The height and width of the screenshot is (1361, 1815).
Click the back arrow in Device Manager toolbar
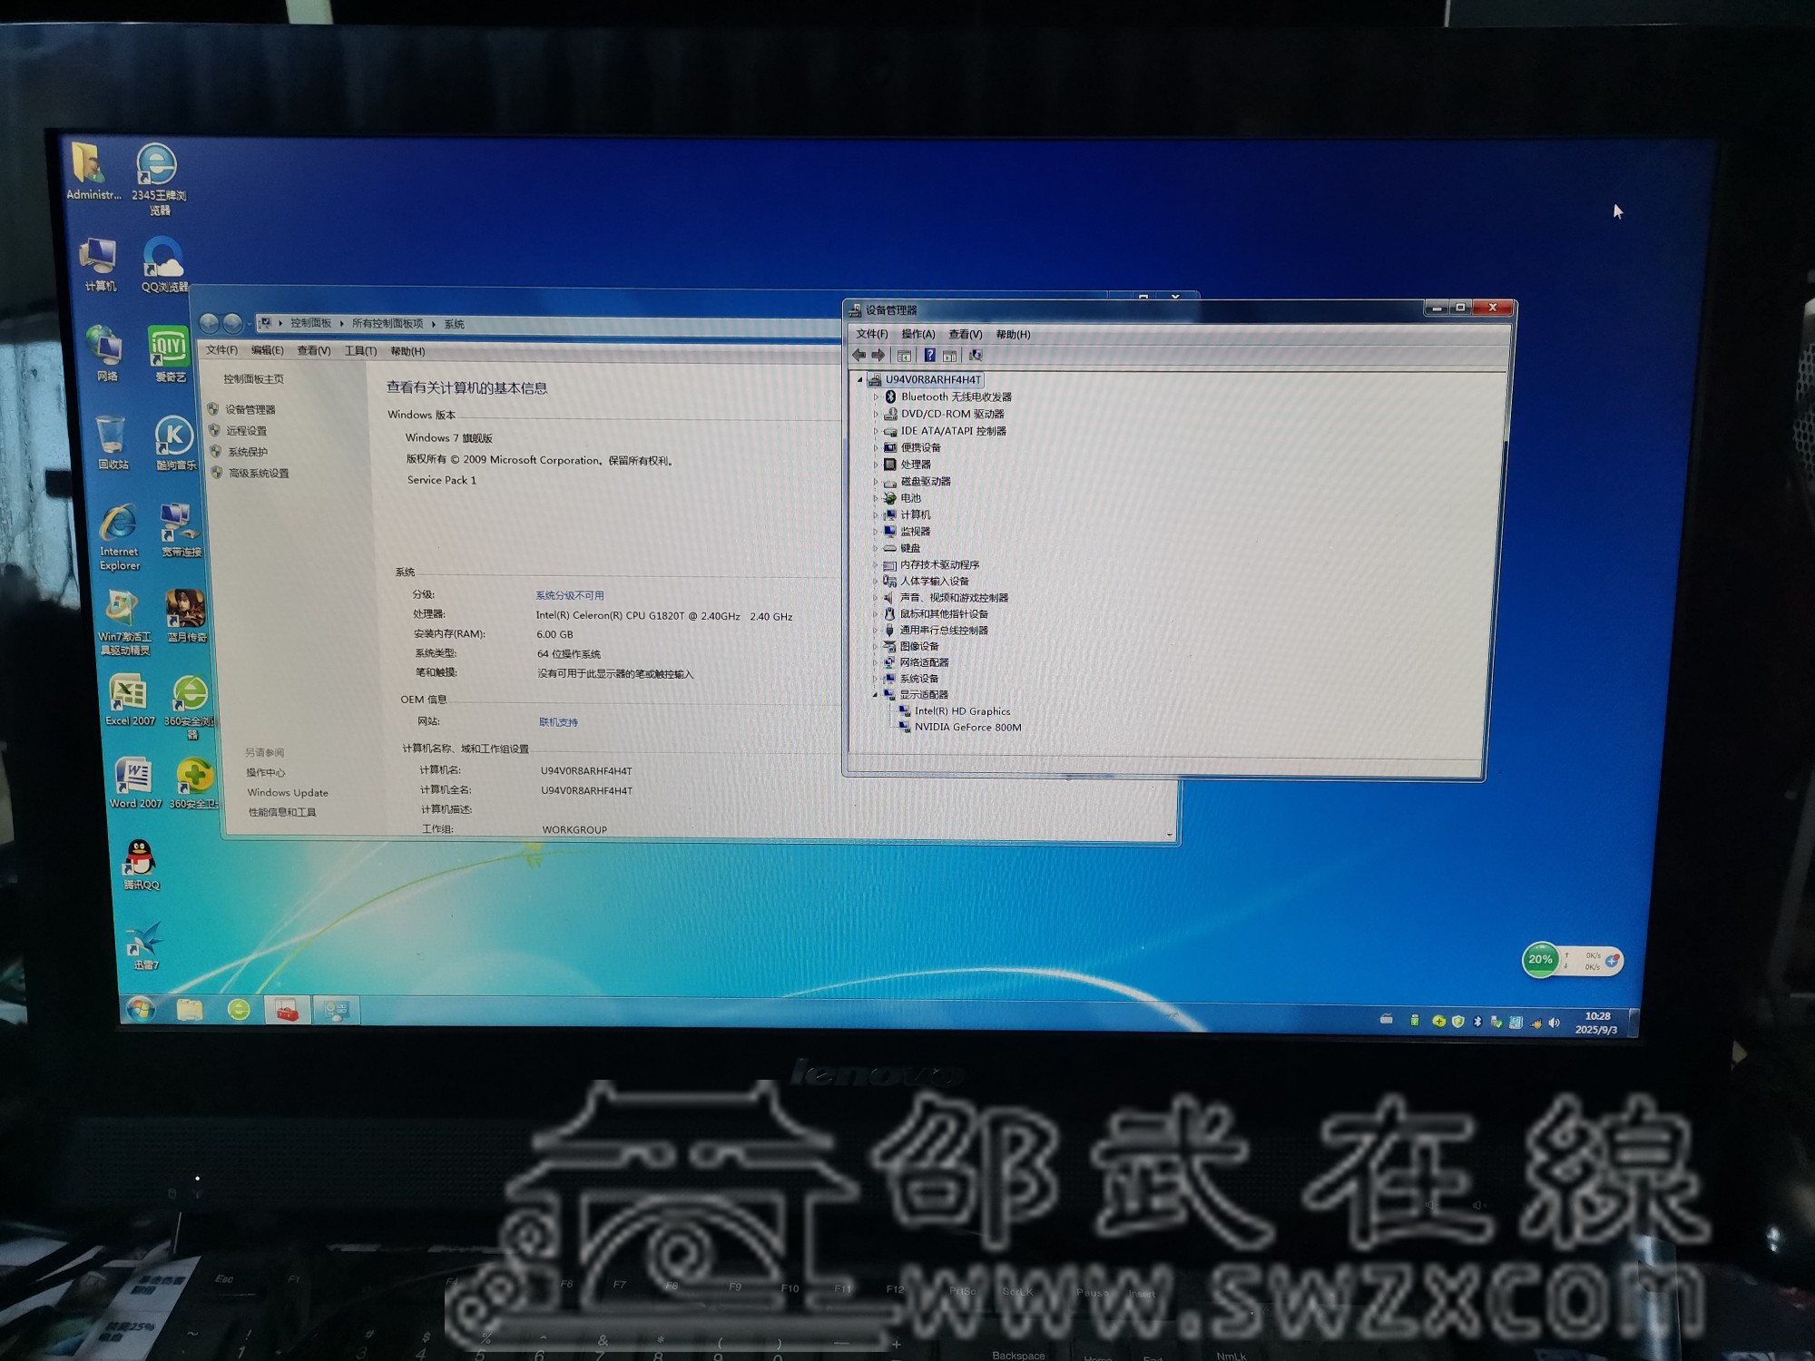point(858,356)
